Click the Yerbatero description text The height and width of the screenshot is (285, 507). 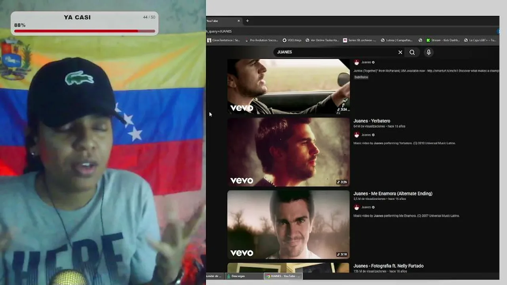tap(404, 143)
